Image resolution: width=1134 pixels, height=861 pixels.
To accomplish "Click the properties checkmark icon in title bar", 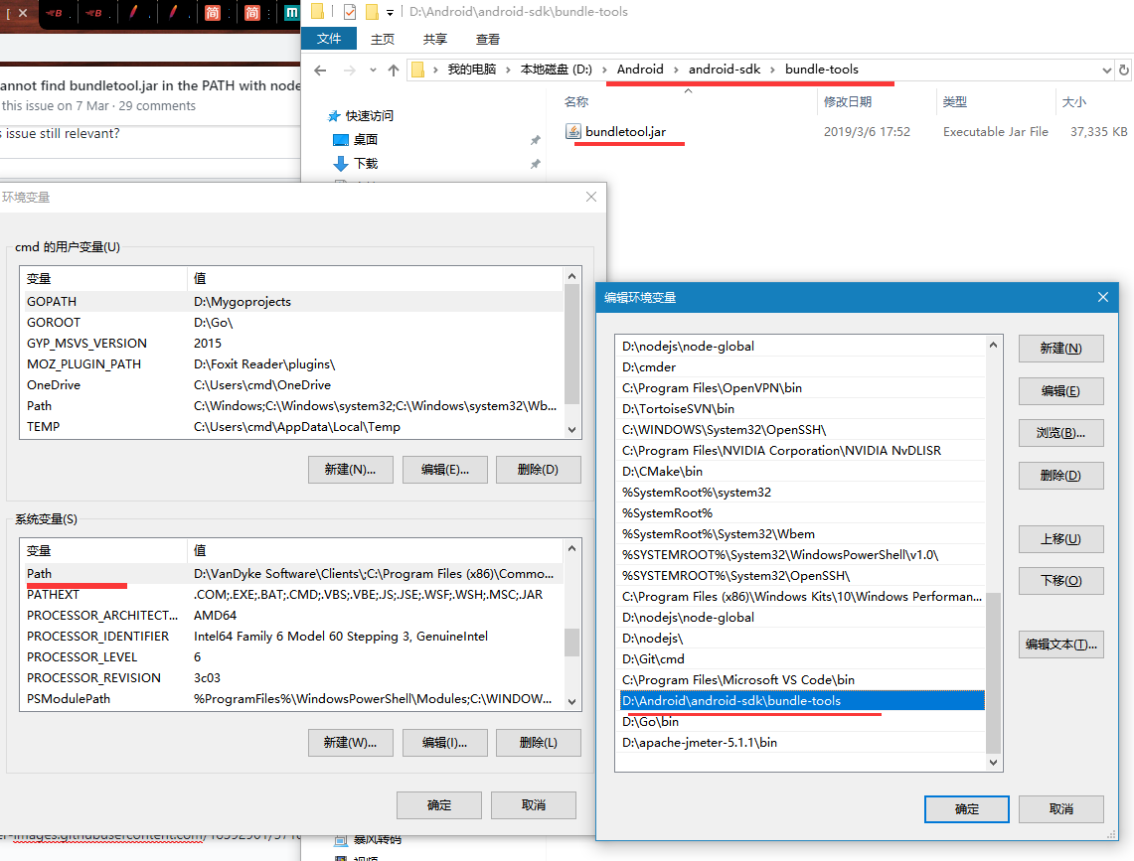I will [349, 12].
